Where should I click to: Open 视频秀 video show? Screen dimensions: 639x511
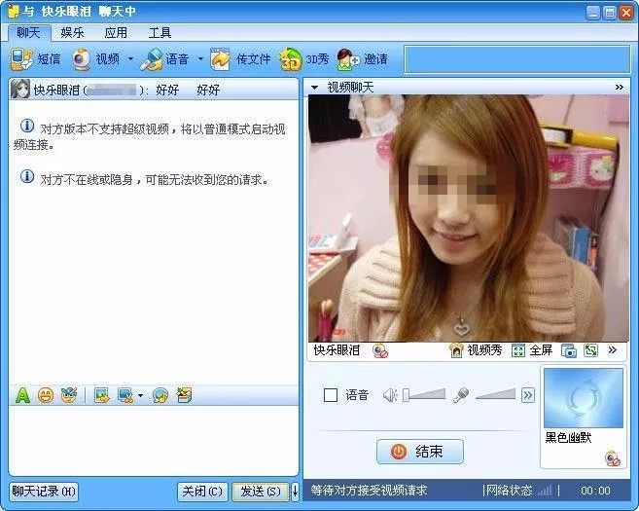tap(476, 350)
